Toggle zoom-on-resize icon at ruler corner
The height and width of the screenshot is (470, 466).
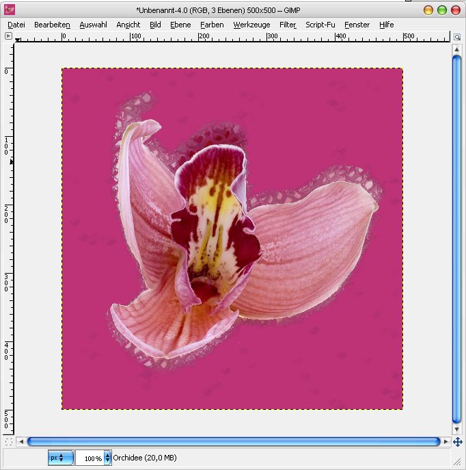point(457,37)
